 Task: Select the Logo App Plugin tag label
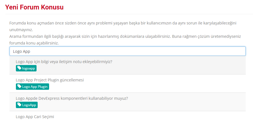pyautogui.click(x=32, y=86)
